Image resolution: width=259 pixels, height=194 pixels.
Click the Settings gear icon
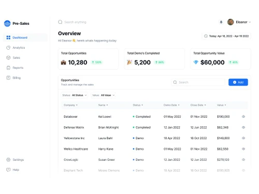pos(8,160)
